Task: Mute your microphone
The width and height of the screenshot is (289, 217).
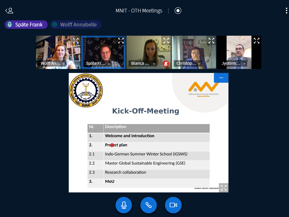Action: 124,205
